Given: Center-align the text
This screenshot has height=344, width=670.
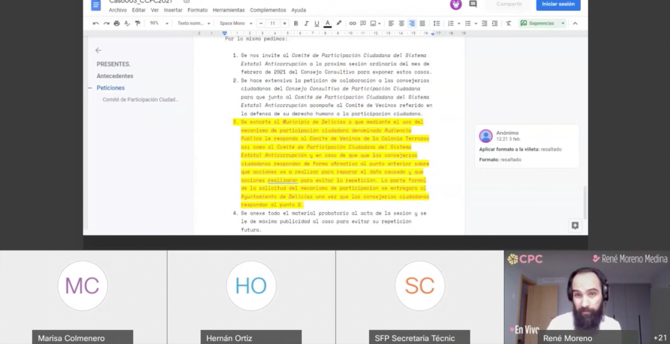Looking at the screenshot, I should [x=401, y=23].
